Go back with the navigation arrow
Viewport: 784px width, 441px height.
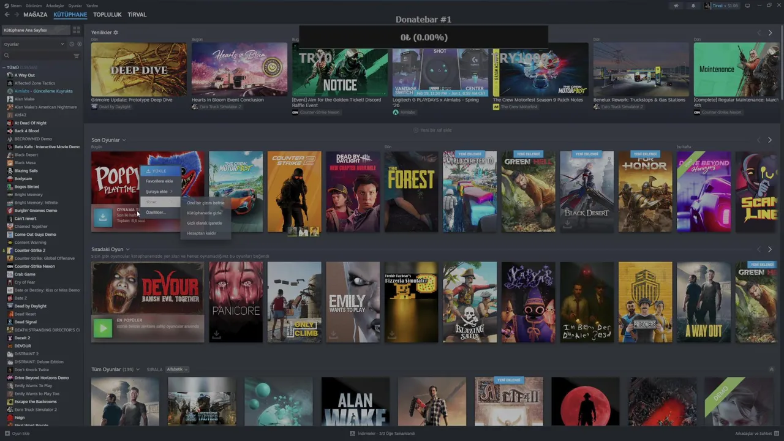(x=7, y=15)
